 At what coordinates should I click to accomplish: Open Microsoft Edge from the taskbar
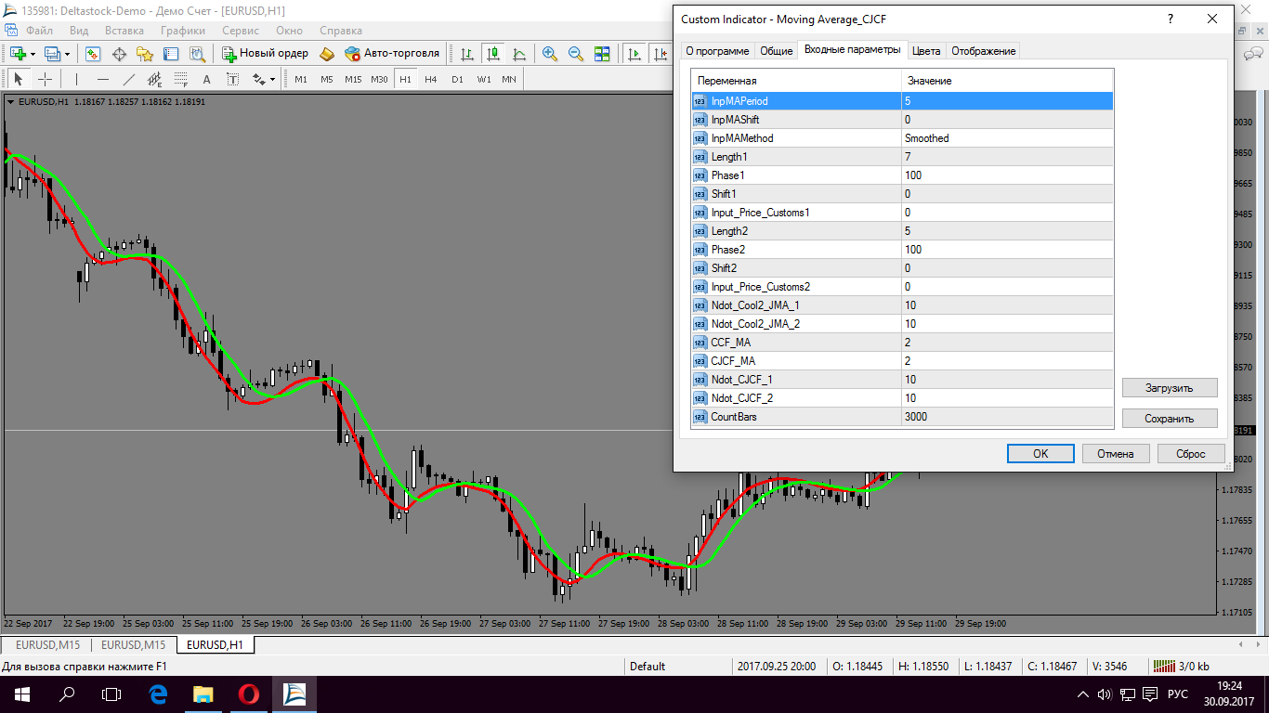[158, 694]
